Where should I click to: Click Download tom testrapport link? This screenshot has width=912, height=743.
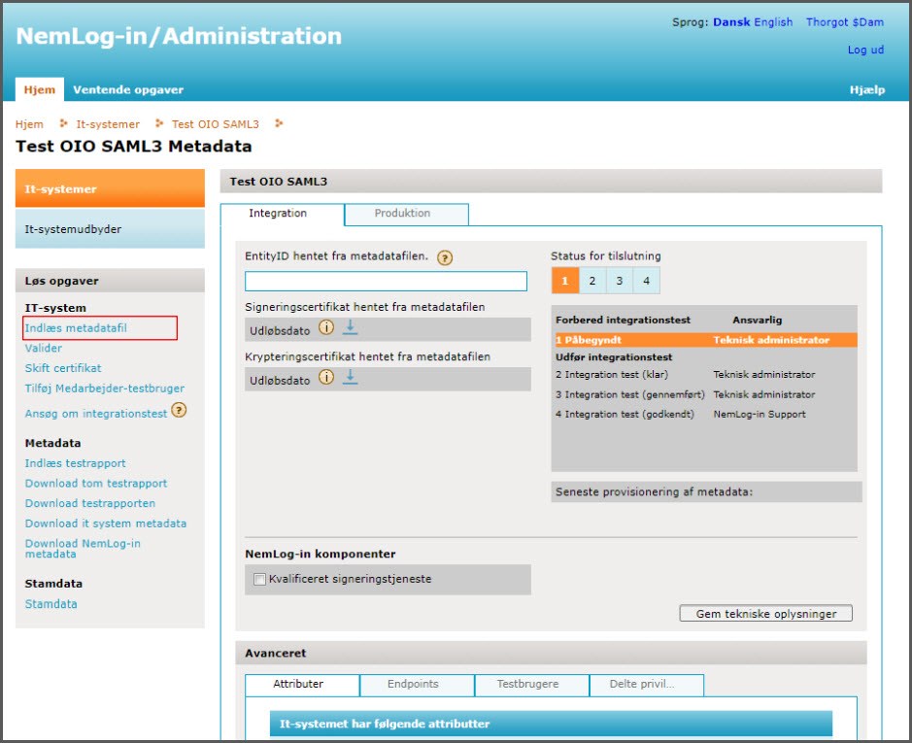coord(96,483)
